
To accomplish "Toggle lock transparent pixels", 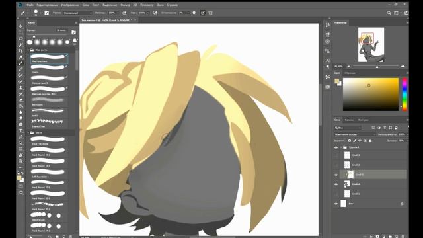I will click(350, 141).
